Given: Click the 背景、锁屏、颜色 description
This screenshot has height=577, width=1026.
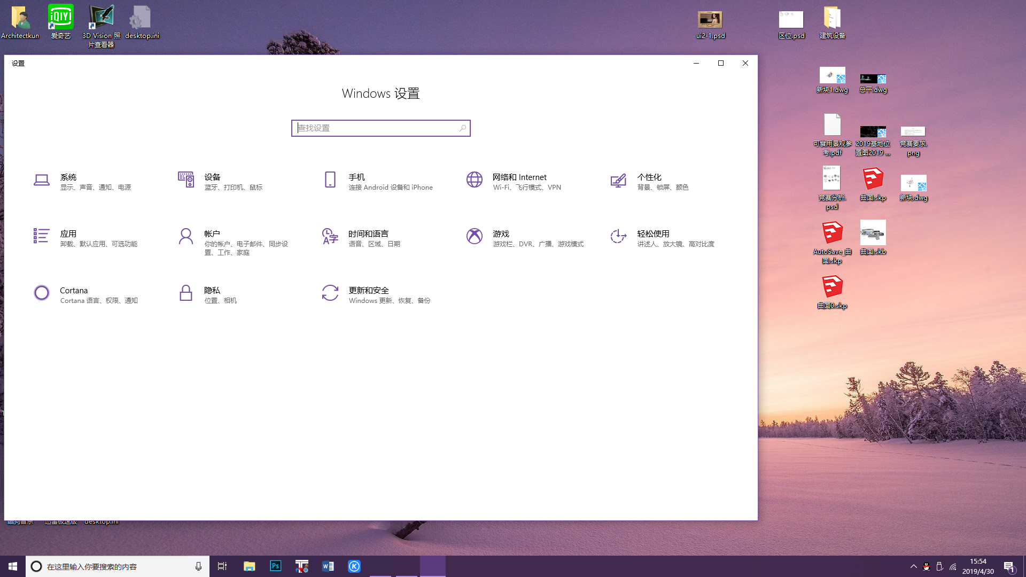Looking at the screenshot, I should pos(663,188).
